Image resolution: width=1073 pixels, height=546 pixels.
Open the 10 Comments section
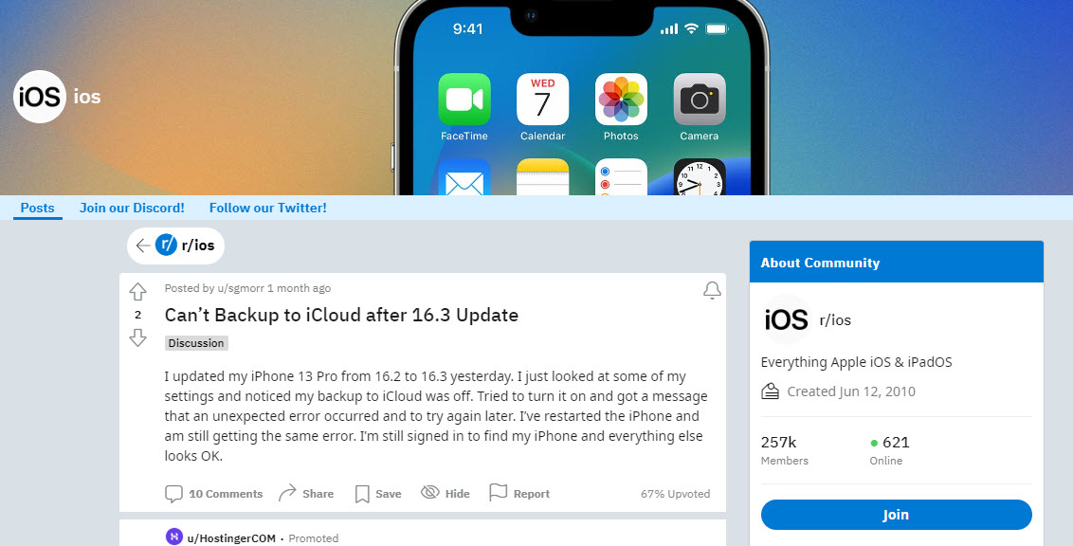pos(213,493)
